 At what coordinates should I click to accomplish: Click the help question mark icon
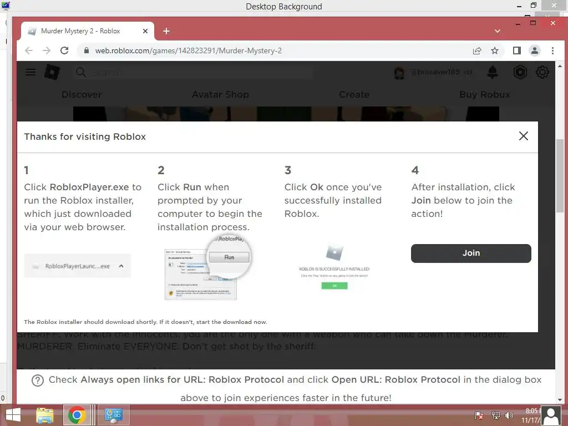click(x=38, y=381)
